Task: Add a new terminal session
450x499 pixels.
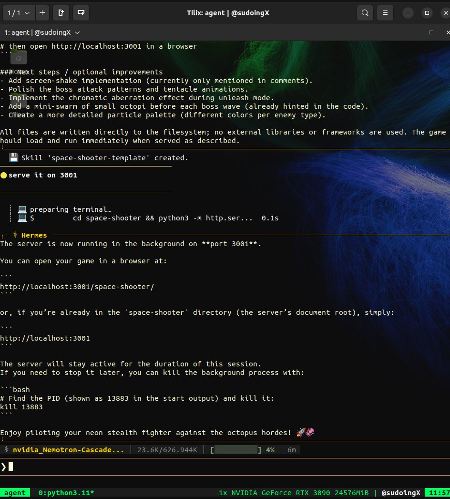Action: (42, 13)
